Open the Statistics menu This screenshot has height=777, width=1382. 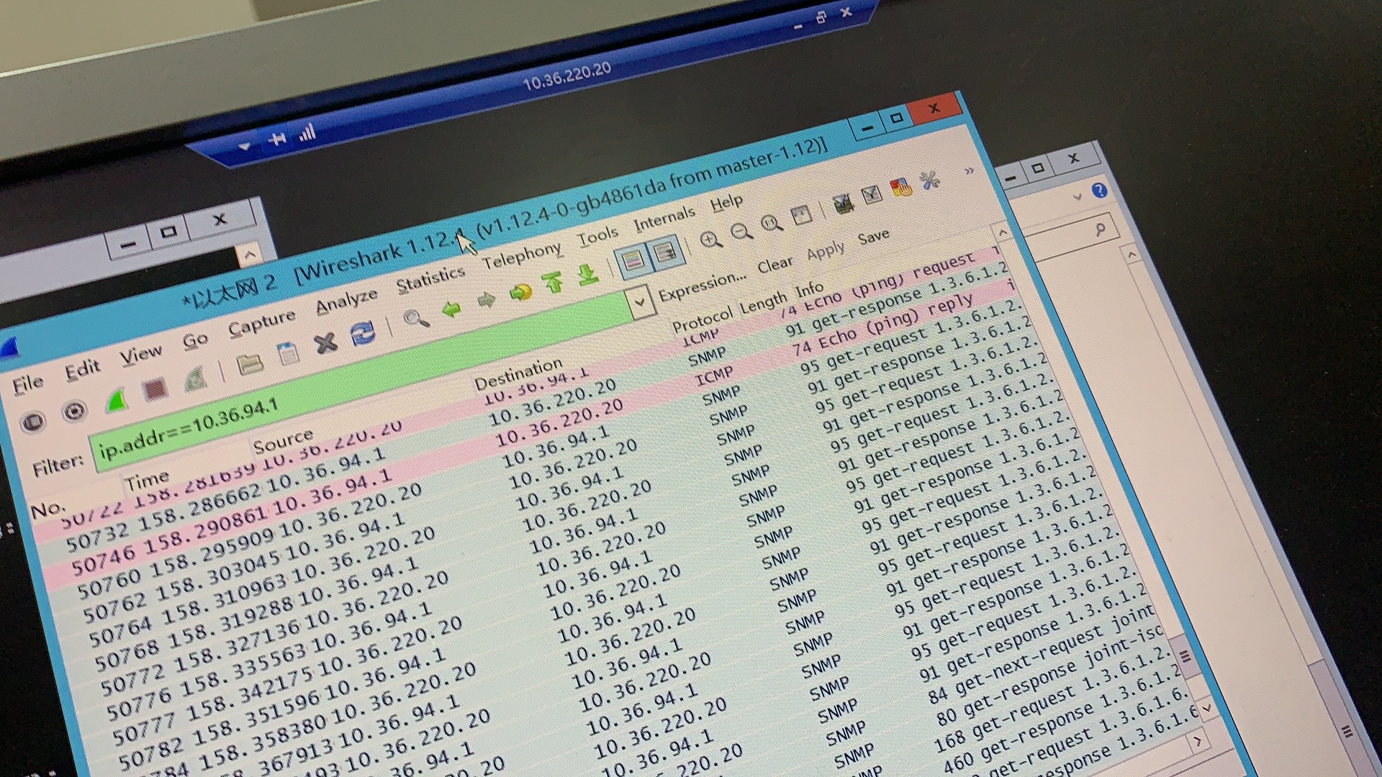coord(430,280)
